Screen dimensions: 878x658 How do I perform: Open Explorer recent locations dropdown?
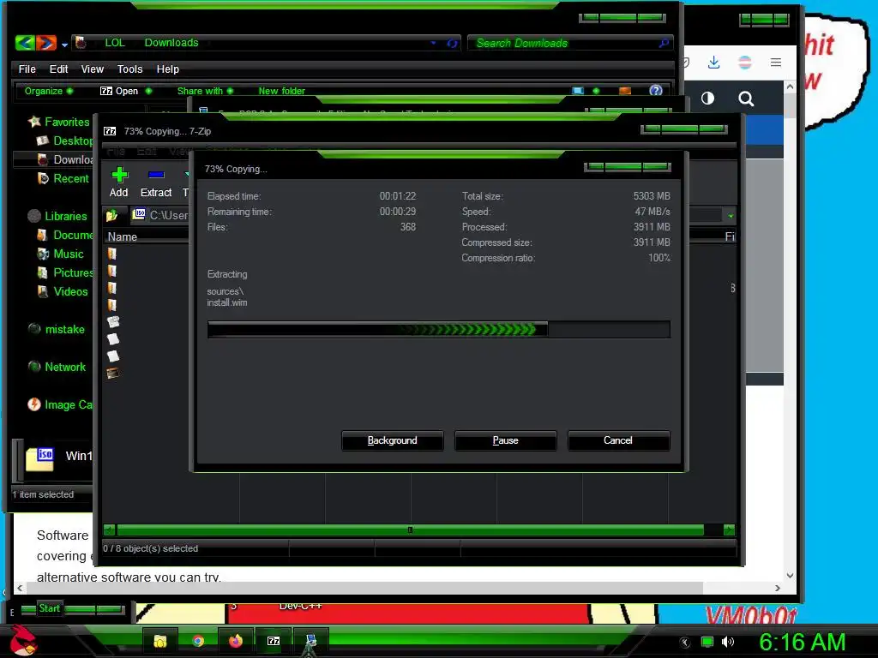(x=64, y=45)
